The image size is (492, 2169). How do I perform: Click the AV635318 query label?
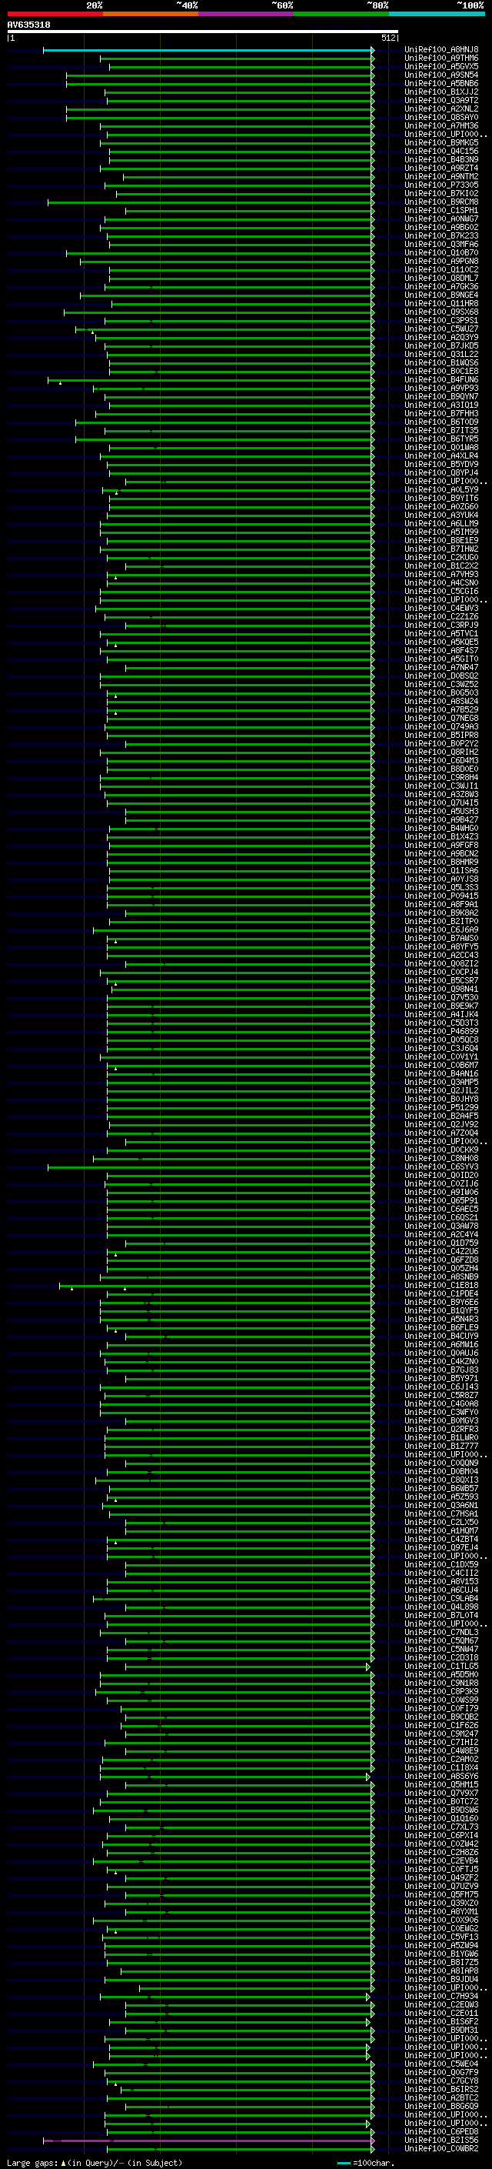[28, 25]
